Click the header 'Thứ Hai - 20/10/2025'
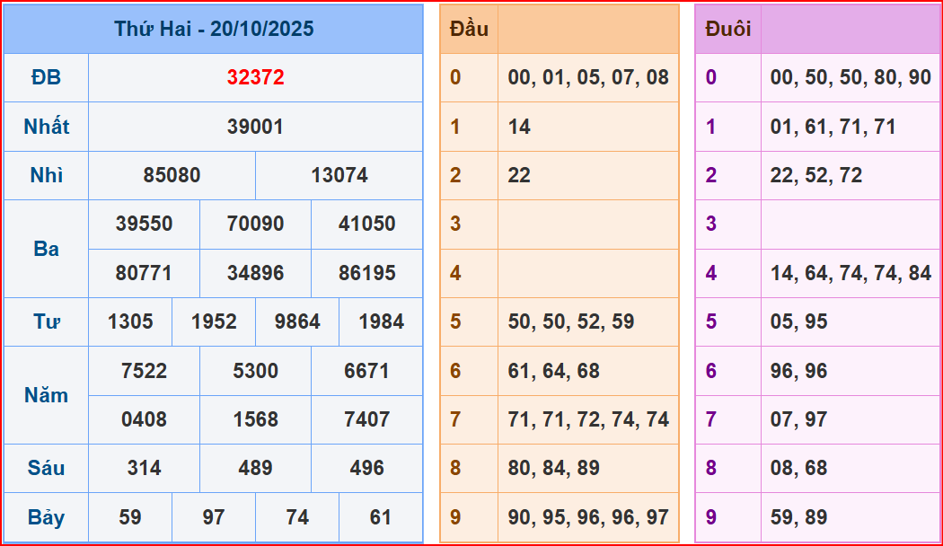 point(214,29)
